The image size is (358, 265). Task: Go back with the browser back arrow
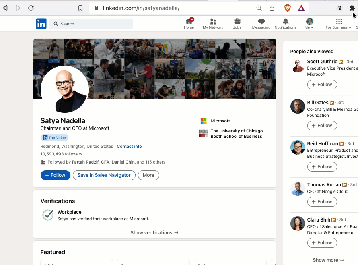pyautogui.click(x=6, y=8)
